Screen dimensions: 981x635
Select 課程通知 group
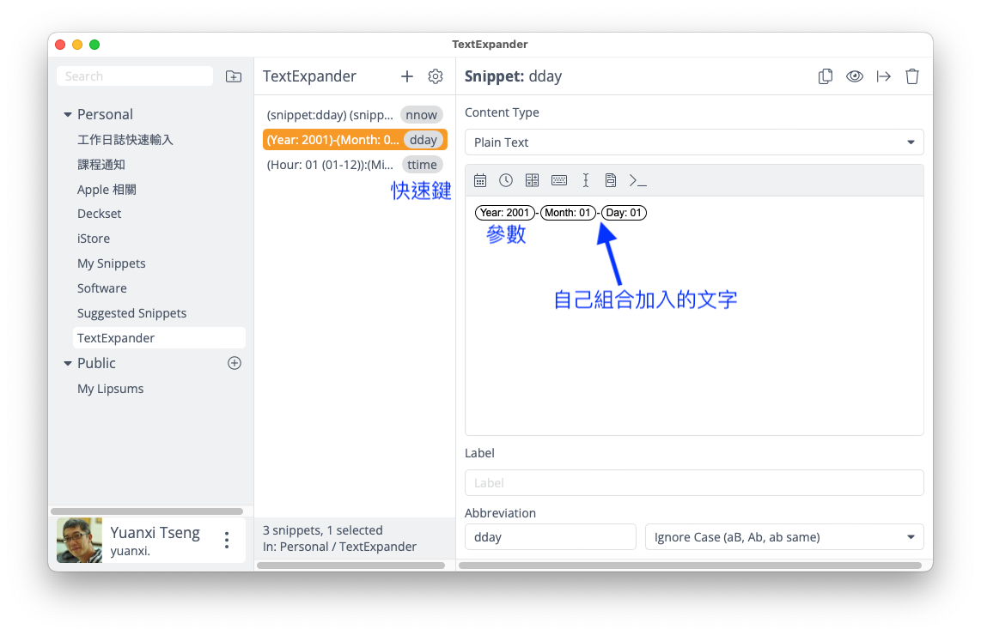coord(101,165)
